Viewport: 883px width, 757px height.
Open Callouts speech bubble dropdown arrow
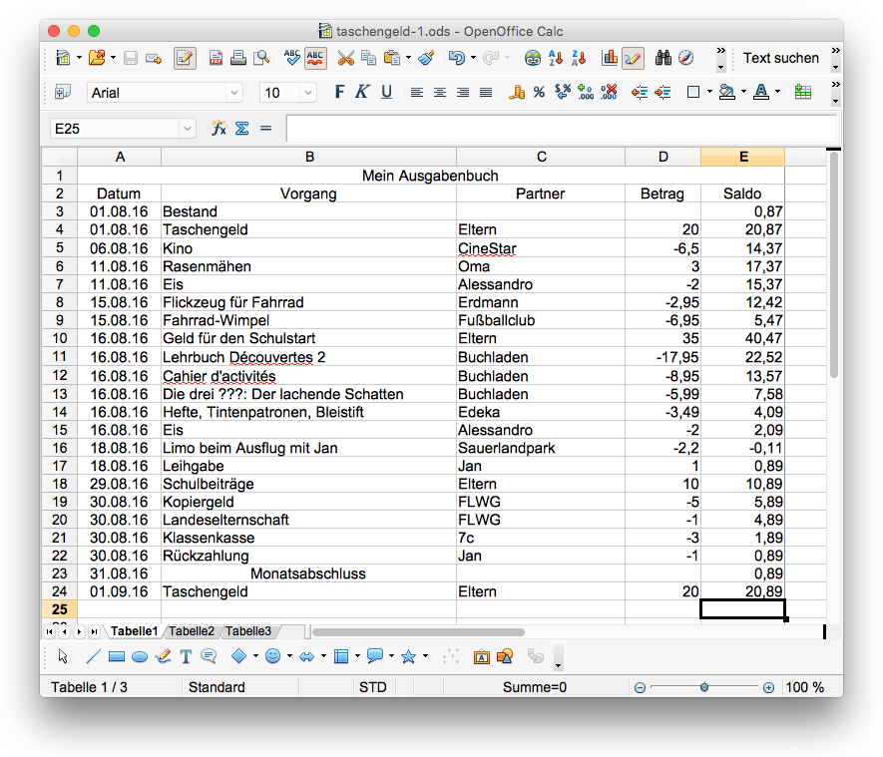pos(391,655)
